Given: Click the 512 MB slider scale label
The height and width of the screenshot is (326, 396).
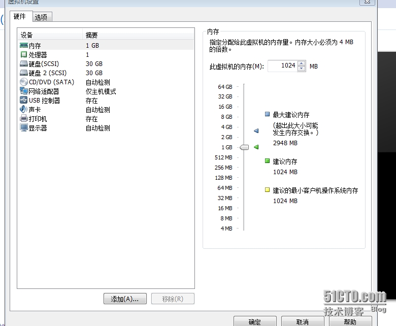Looking at the screenshot, I should (223, 157).
